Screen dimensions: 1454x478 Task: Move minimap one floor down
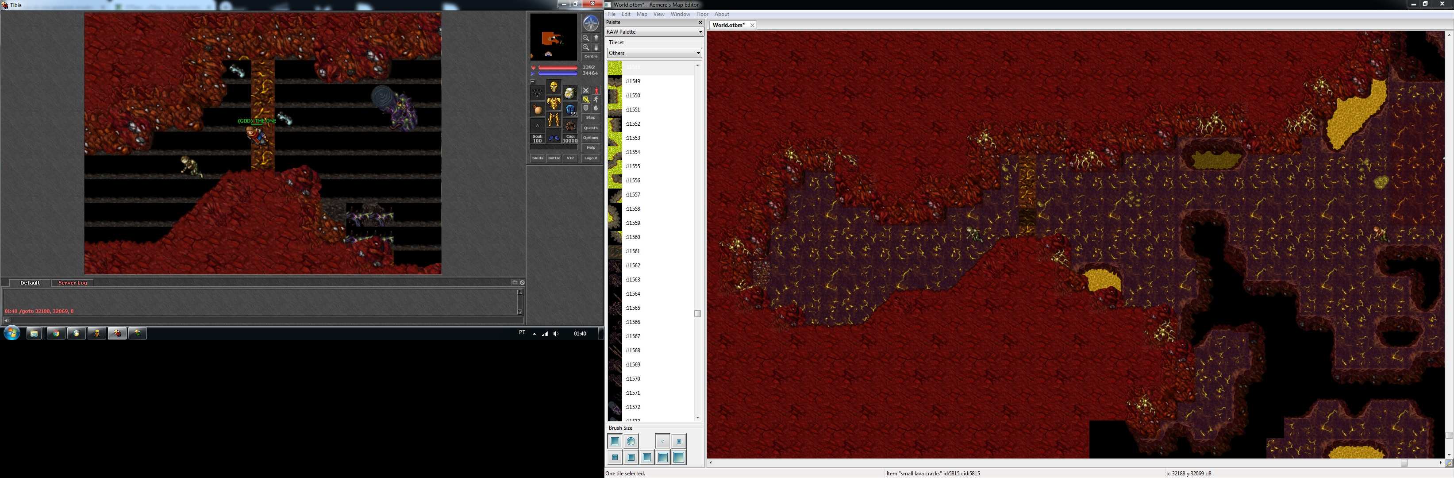point(596,48)
